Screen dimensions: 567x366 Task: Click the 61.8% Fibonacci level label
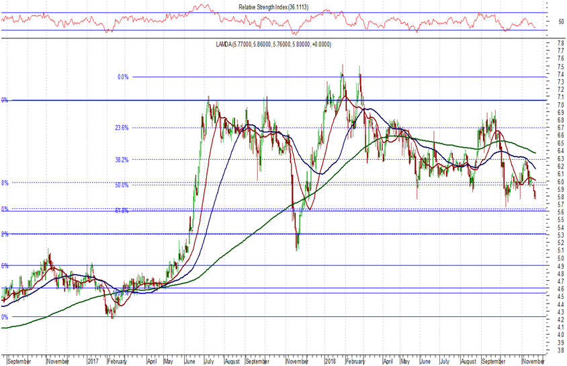point(122,210)
